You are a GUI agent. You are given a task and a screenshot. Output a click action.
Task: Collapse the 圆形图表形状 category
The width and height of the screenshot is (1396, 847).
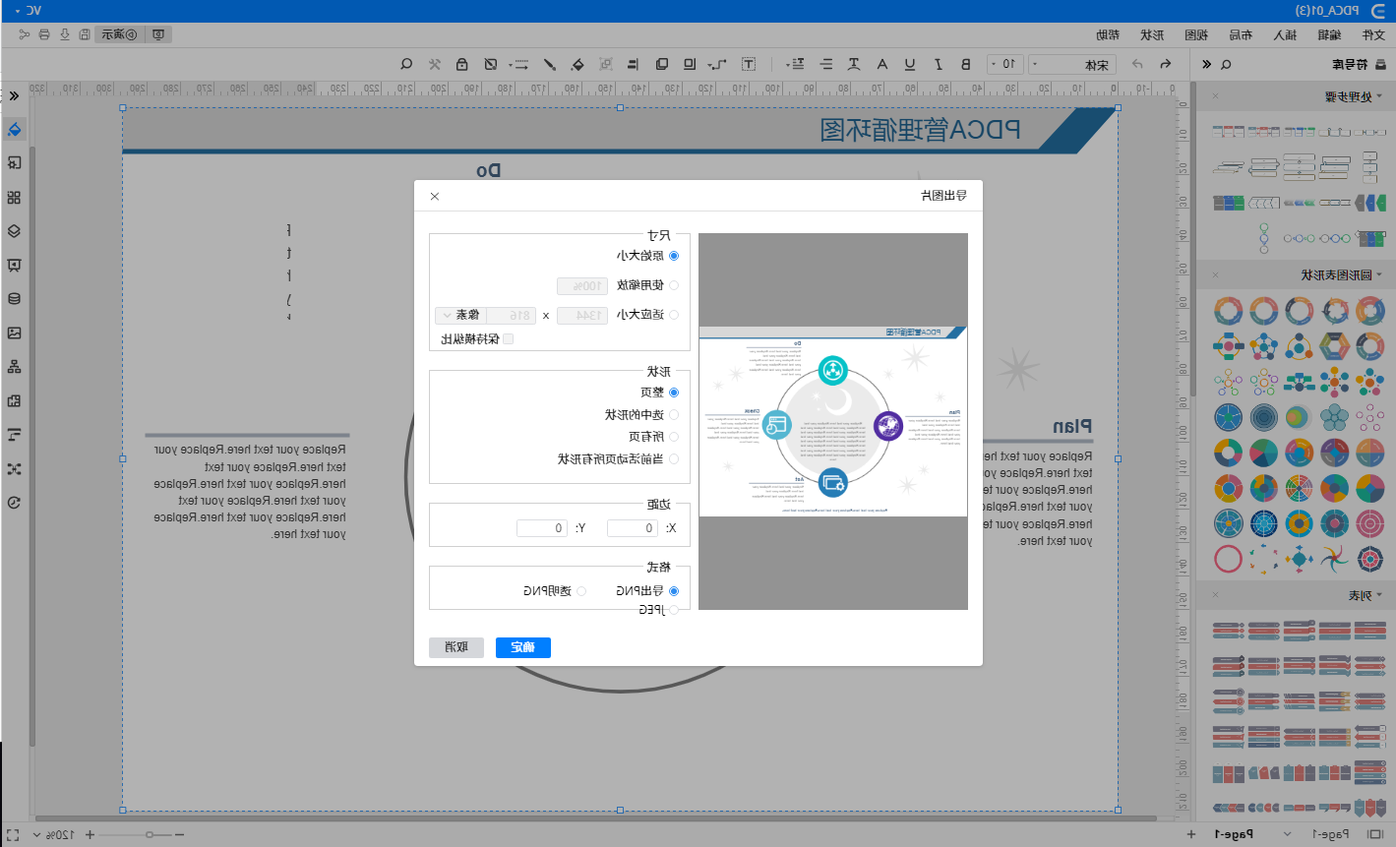[1379, 274]
